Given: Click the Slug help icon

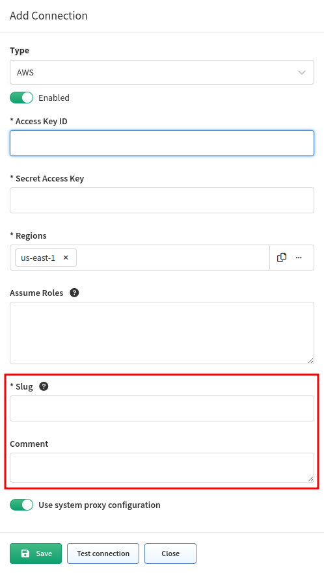Looking at the screenshot, I should tap(44, 386).
